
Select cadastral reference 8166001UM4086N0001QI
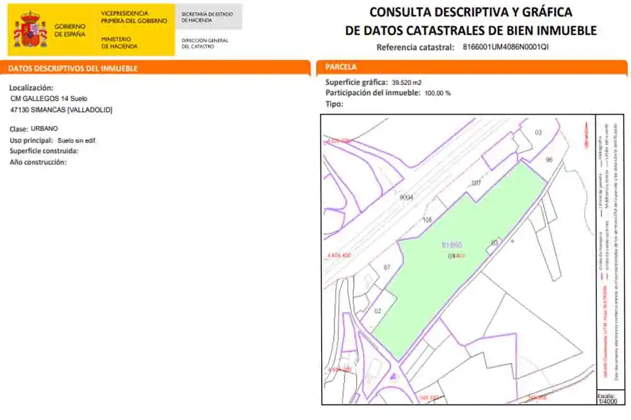505,47
